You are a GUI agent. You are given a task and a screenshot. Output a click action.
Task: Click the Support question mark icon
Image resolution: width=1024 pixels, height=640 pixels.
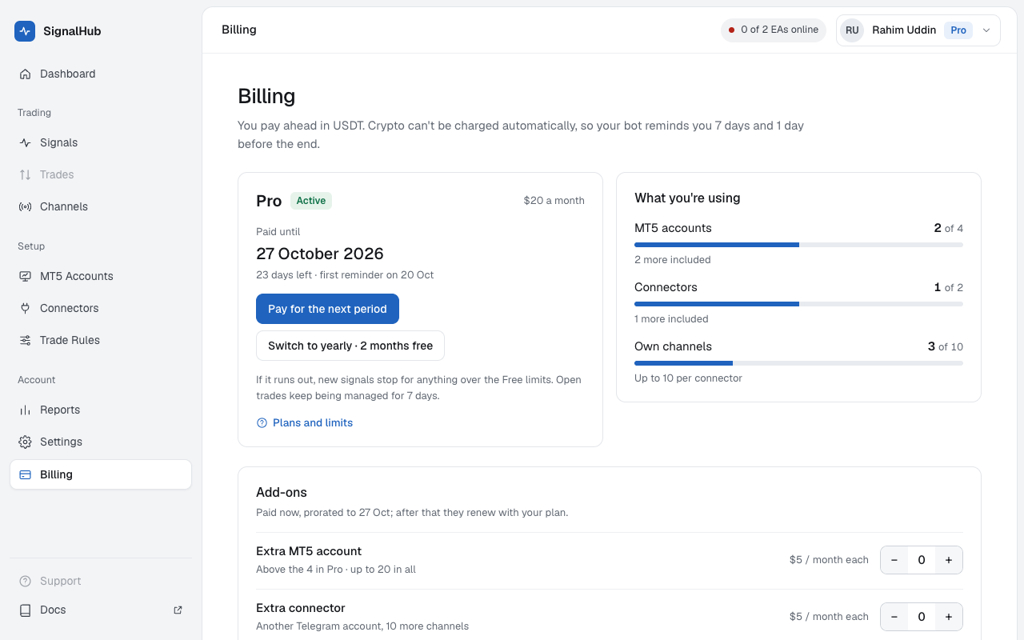[x=25, y=581]
